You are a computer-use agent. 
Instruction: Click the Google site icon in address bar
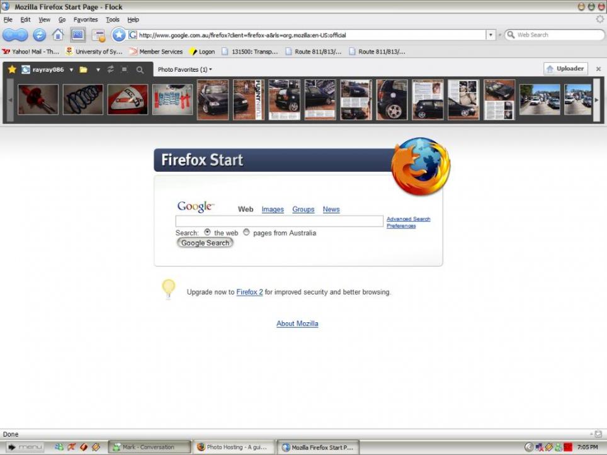[x=133, y=35]
